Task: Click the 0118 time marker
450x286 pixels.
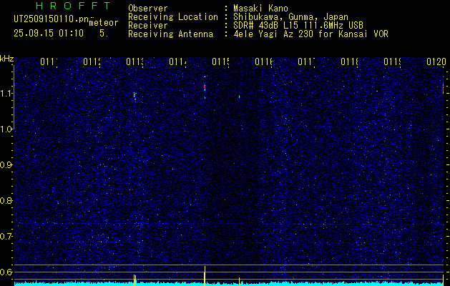Action: (350, 61)
